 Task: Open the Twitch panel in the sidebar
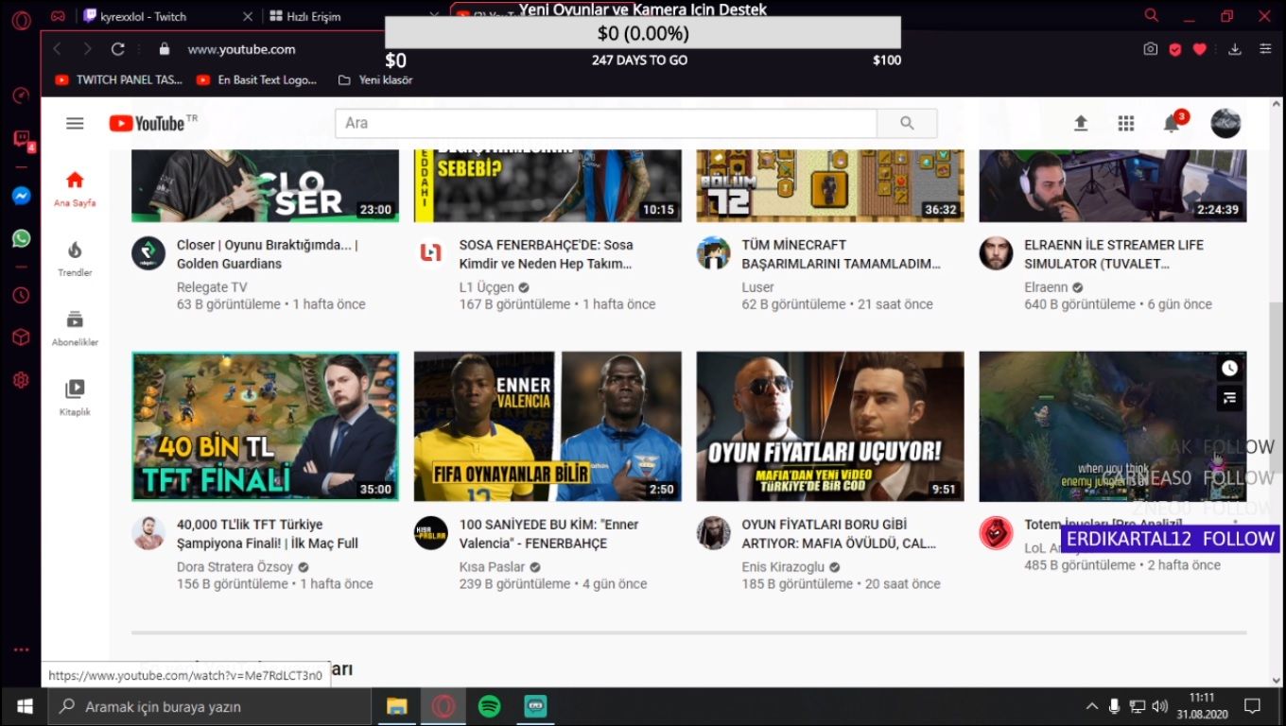click(x=22, y=140)
